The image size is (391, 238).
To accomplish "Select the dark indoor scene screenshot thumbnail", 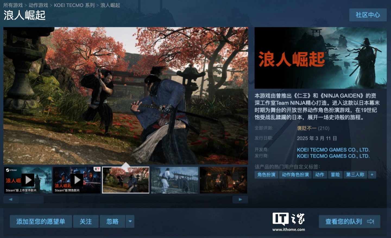I will 223,180.
